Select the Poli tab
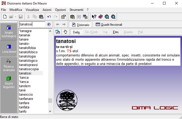Viewport: 182px width, 119px height. (x=140, y=32)
